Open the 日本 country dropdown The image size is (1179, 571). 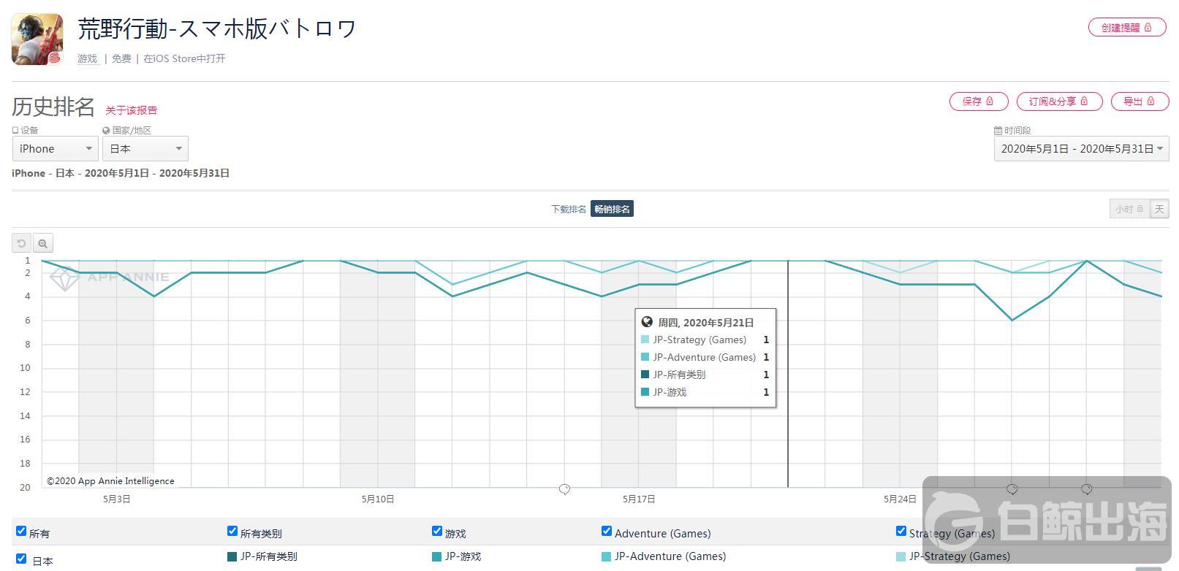(x=145, y=149)
